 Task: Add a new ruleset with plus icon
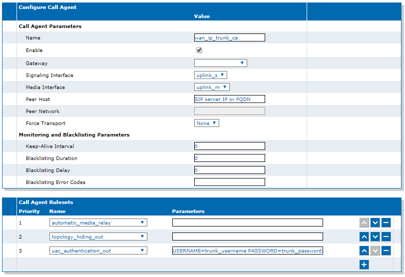(x=364, y=264)
